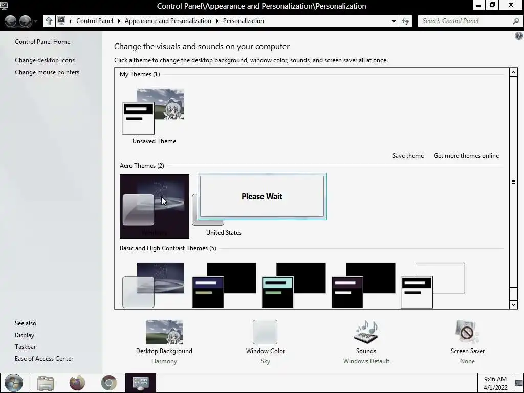Select the United States theme
Viewport: 524px width, 393px height.
(x=224, y=233)
